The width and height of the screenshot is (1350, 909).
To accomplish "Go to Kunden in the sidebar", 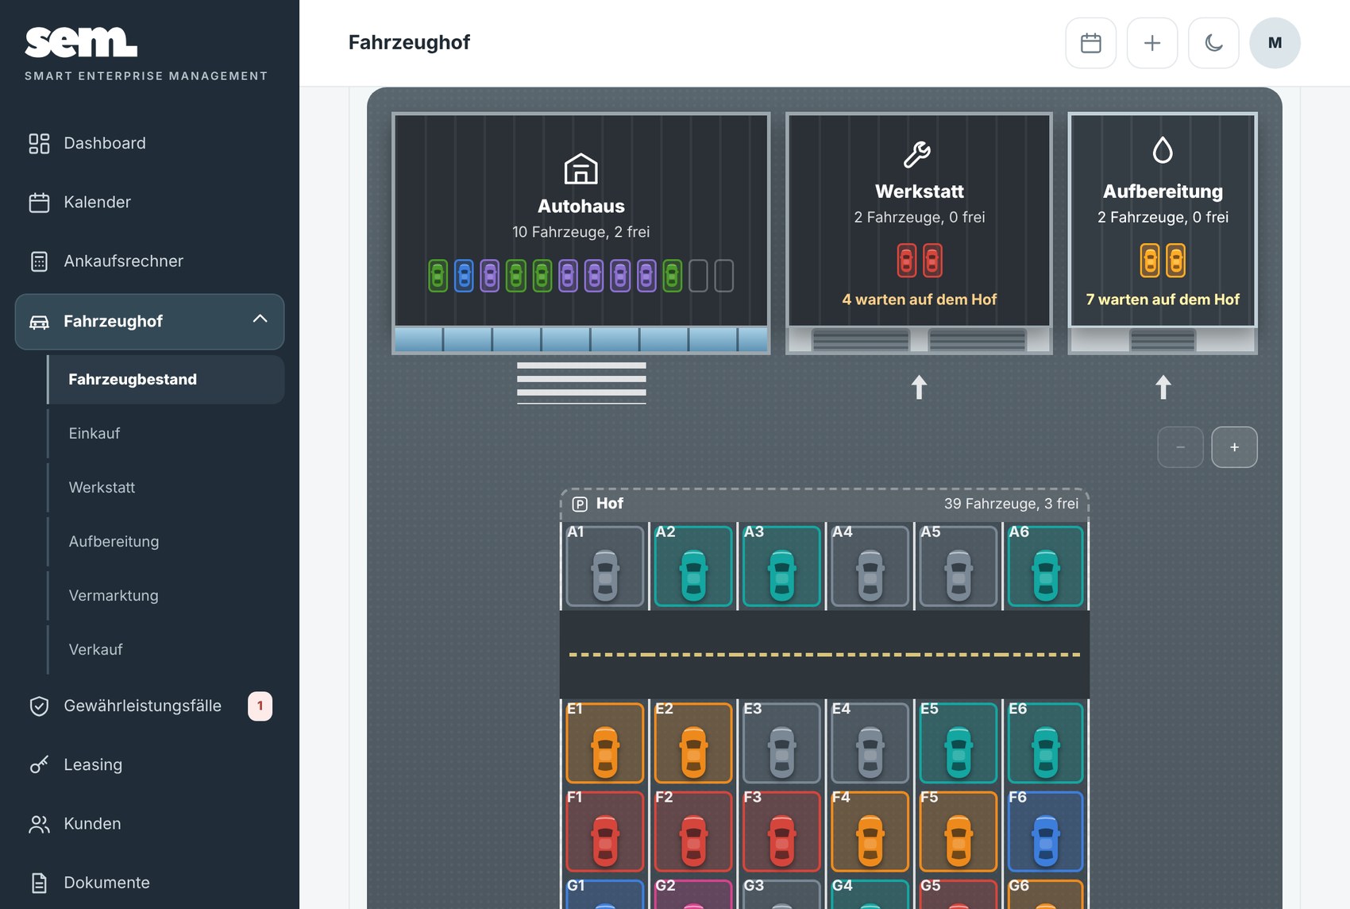I will tap(149, 823).
